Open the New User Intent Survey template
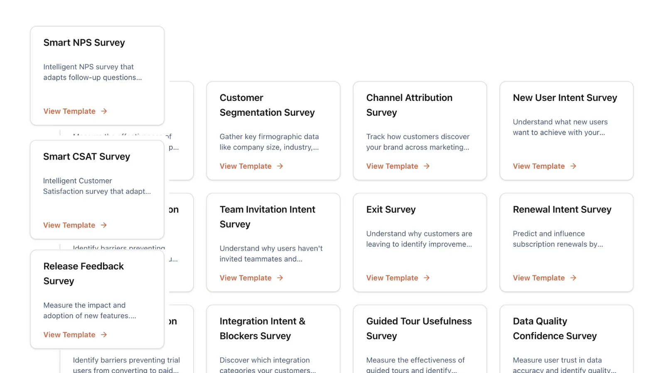Viewport: 664px width, 373px height. point(539,166)
